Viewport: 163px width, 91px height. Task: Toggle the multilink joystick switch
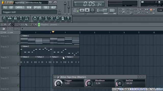point(151,13)
